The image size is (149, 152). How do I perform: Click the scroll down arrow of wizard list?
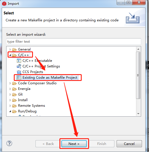[138, 114]
